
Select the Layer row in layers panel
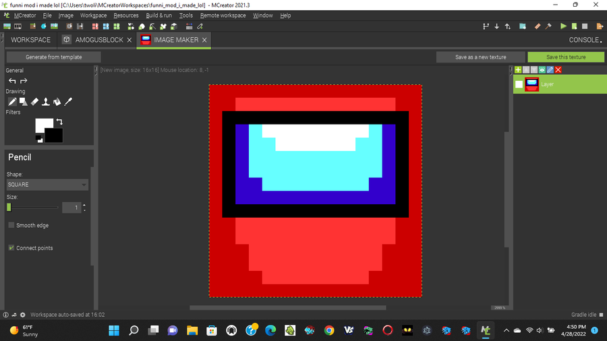pyautogui.click(x=560, y=84)
